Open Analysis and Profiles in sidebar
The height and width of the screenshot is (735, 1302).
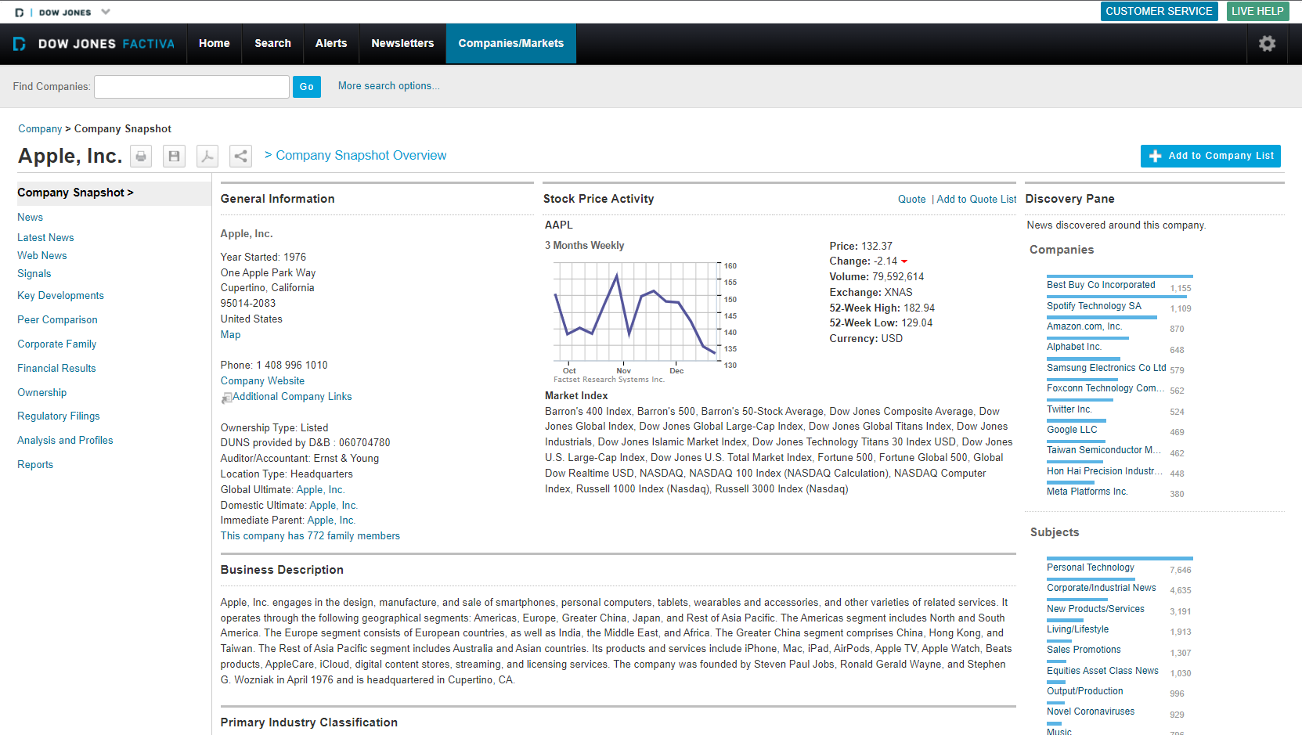click(x=65, y=441)
